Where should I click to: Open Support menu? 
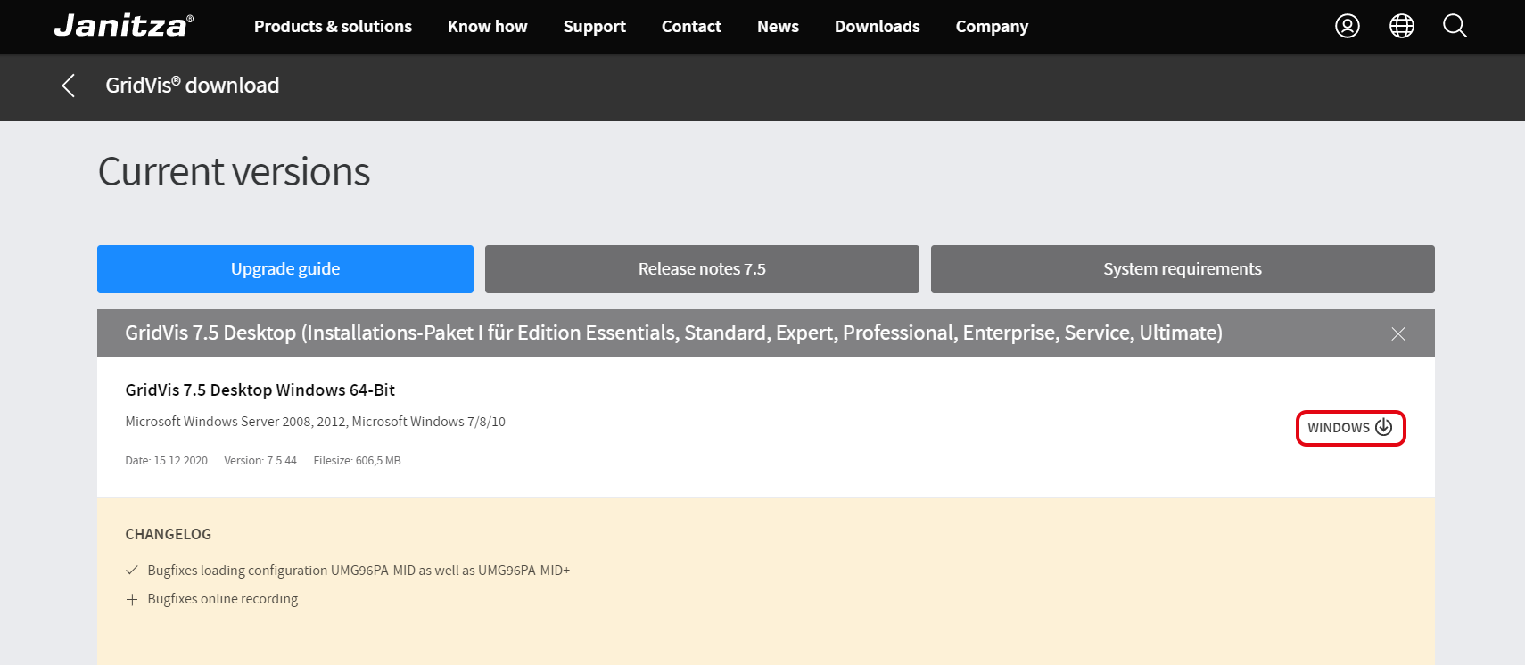pos(595,27)
